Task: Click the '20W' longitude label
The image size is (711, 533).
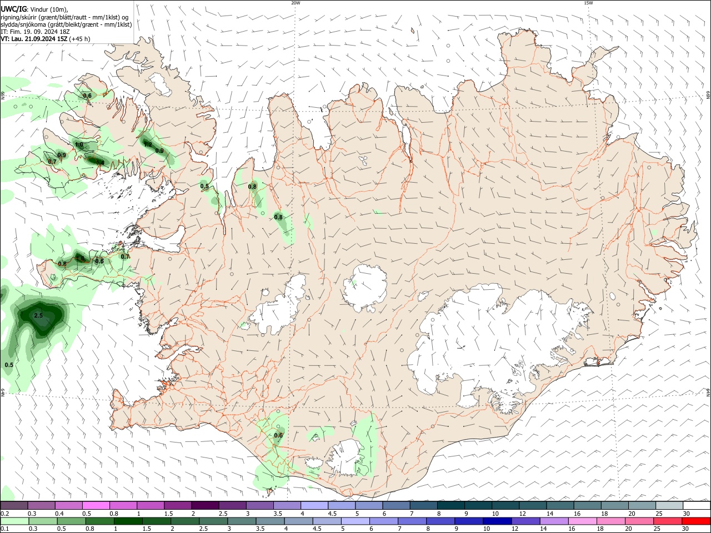Action: 296,3
